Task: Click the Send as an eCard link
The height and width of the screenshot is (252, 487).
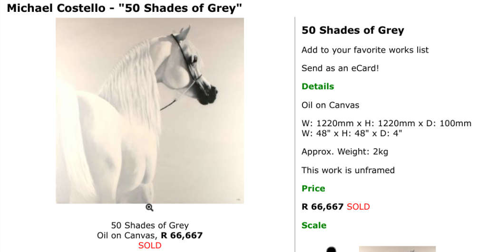Action: point(340,68)
